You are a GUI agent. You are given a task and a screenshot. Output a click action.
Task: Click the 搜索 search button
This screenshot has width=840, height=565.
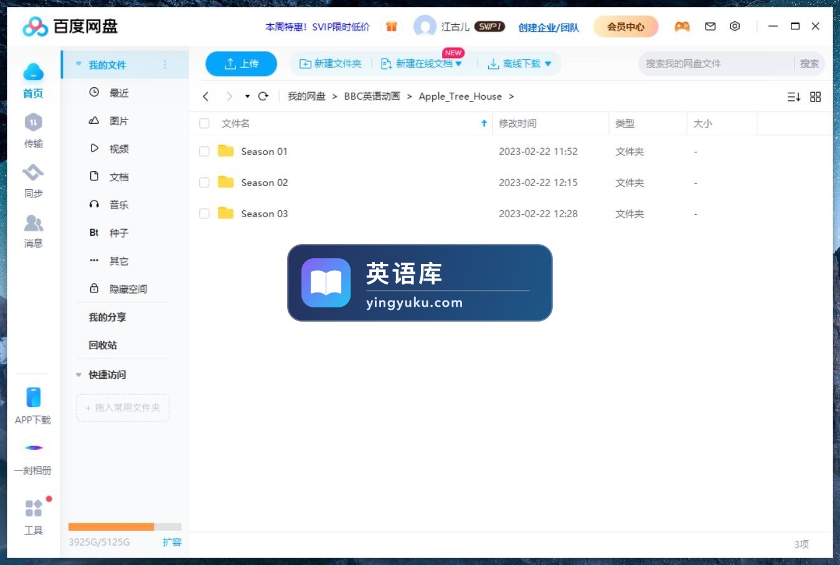809,63
